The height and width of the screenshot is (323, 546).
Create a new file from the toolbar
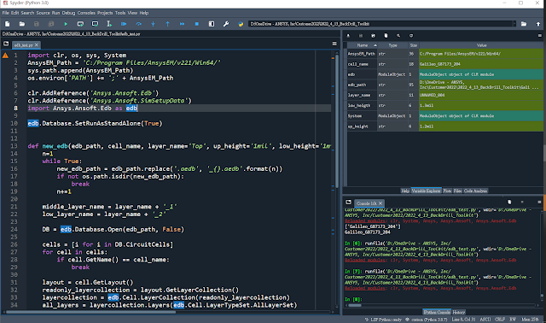(x=8, y=24)
